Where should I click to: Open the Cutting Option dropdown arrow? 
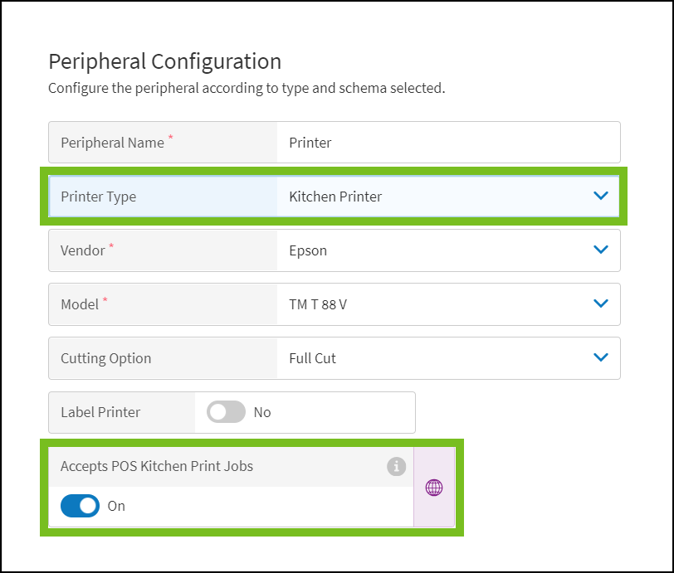[602, 357]
